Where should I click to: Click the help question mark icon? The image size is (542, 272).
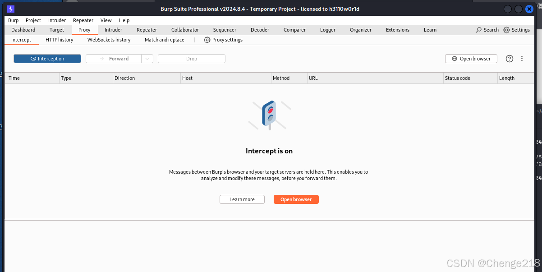pos(510,59)
